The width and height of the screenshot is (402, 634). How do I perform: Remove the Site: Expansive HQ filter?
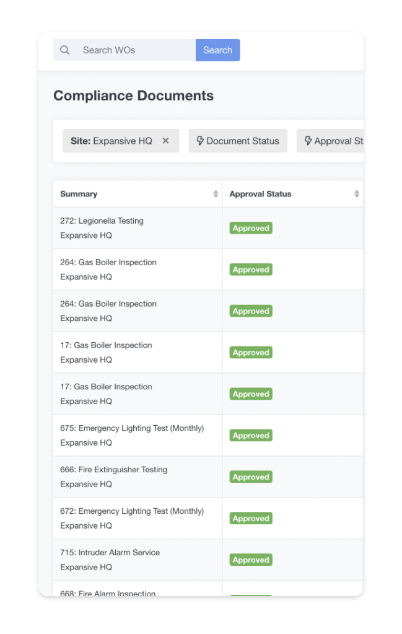pos(165,141)
